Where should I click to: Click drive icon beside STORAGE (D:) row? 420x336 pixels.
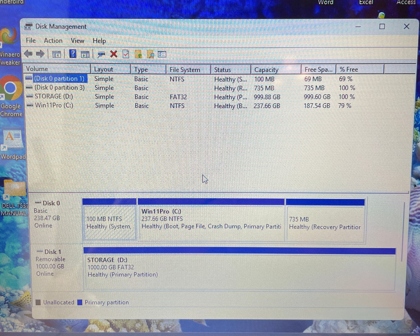pyautogui.click(x=30, y=96)
